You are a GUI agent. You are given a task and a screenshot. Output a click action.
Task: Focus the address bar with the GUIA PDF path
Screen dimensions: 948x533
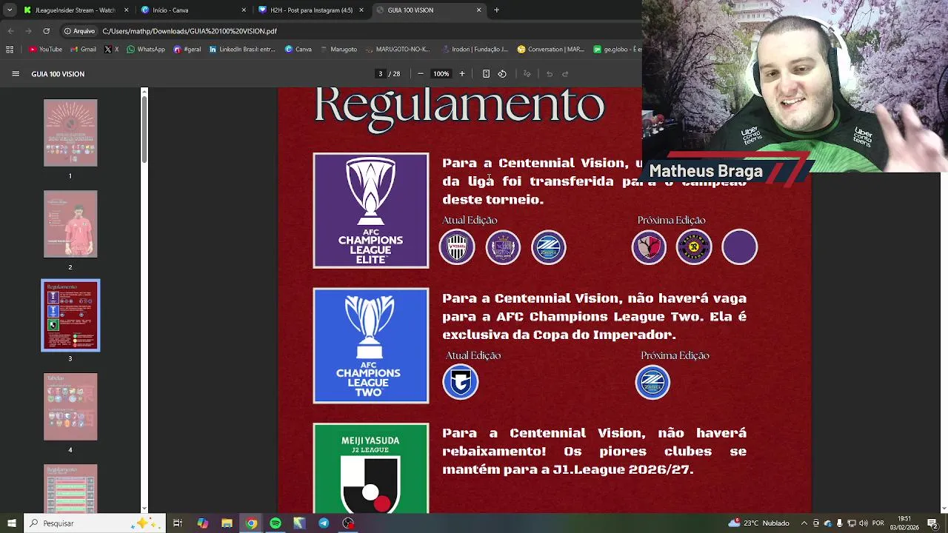click(x=190, y=31)
